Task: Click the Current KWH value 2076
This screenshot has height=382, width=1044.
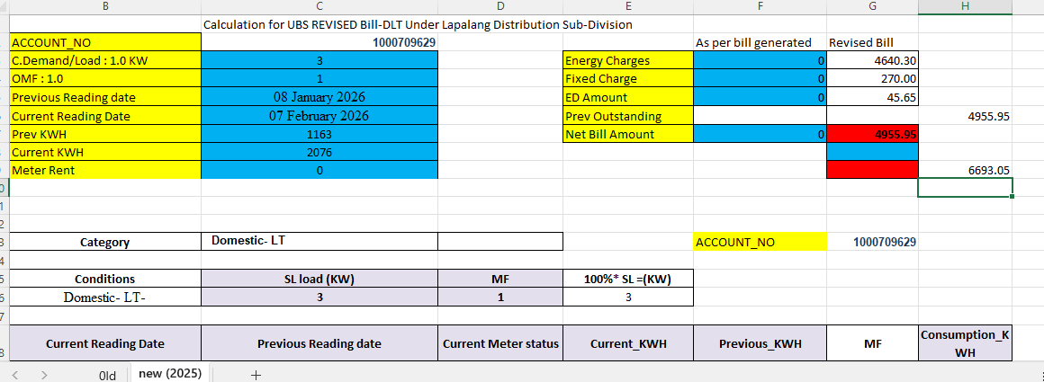Action: [319, 153]
